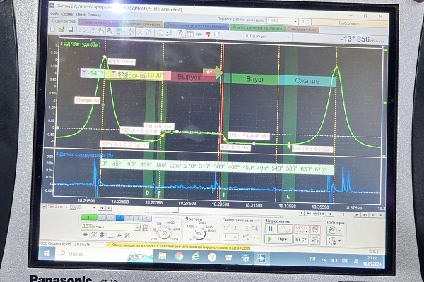Open Chrome from the taskbar
The image size is (424, 282).
click(x=179, y=256)
